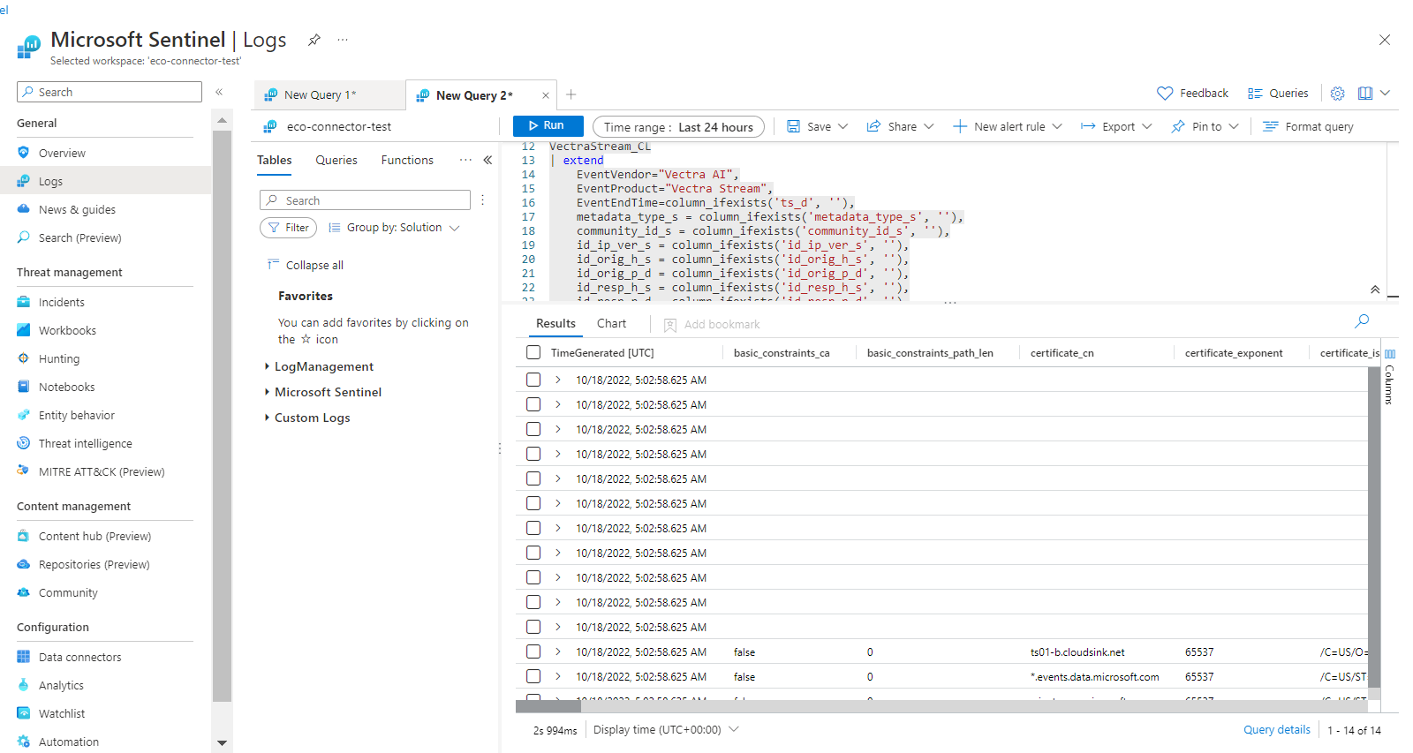Open Feedback heart icon

[1165, 93]
